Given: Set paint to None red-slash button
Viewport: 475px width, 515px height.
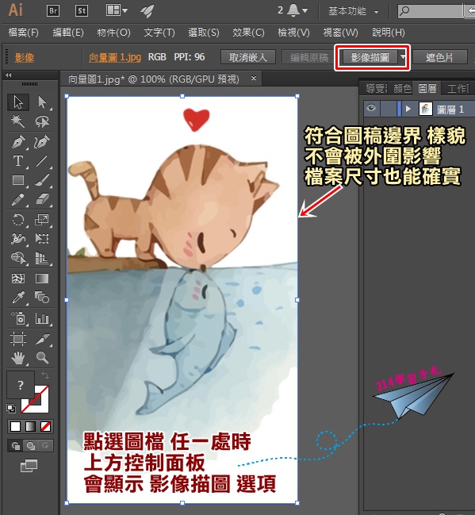Looking at the screenshot, I should point(45,427).
